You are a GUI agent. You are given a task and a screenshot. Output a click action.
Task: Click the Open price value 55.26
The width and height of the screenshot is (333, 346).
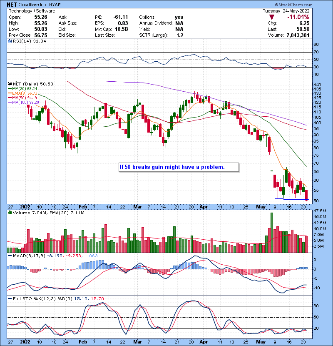pyautogui.click(x=41, y=17)
